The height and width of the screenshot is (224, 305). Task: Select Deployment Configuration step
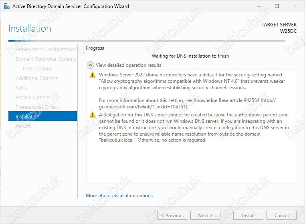[45, 50]
